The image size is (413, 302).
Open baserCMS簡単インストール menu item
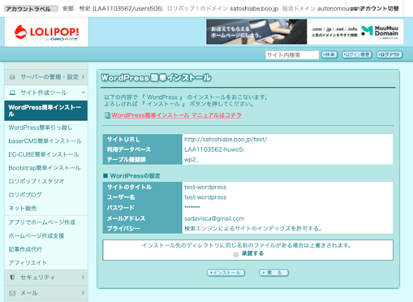pos(45,141)
